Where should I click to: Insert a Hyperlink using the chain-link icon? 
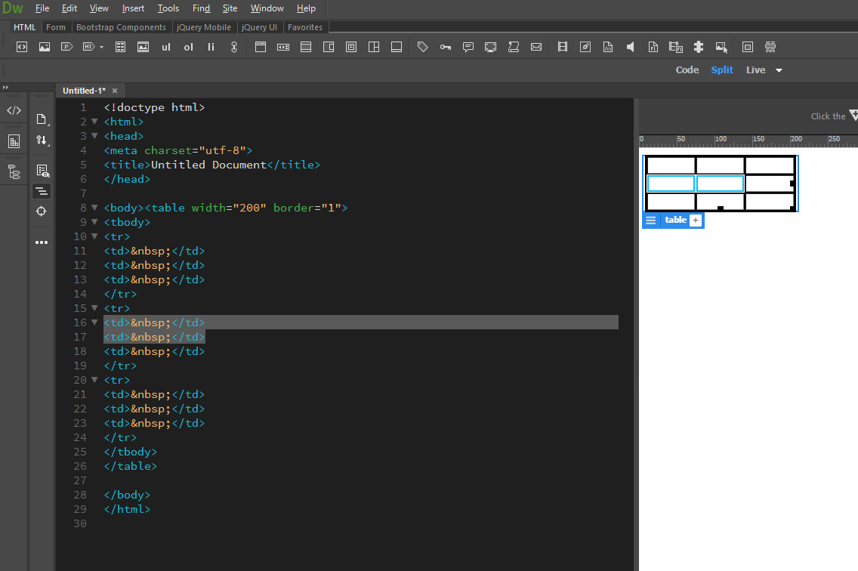(233, 46)
